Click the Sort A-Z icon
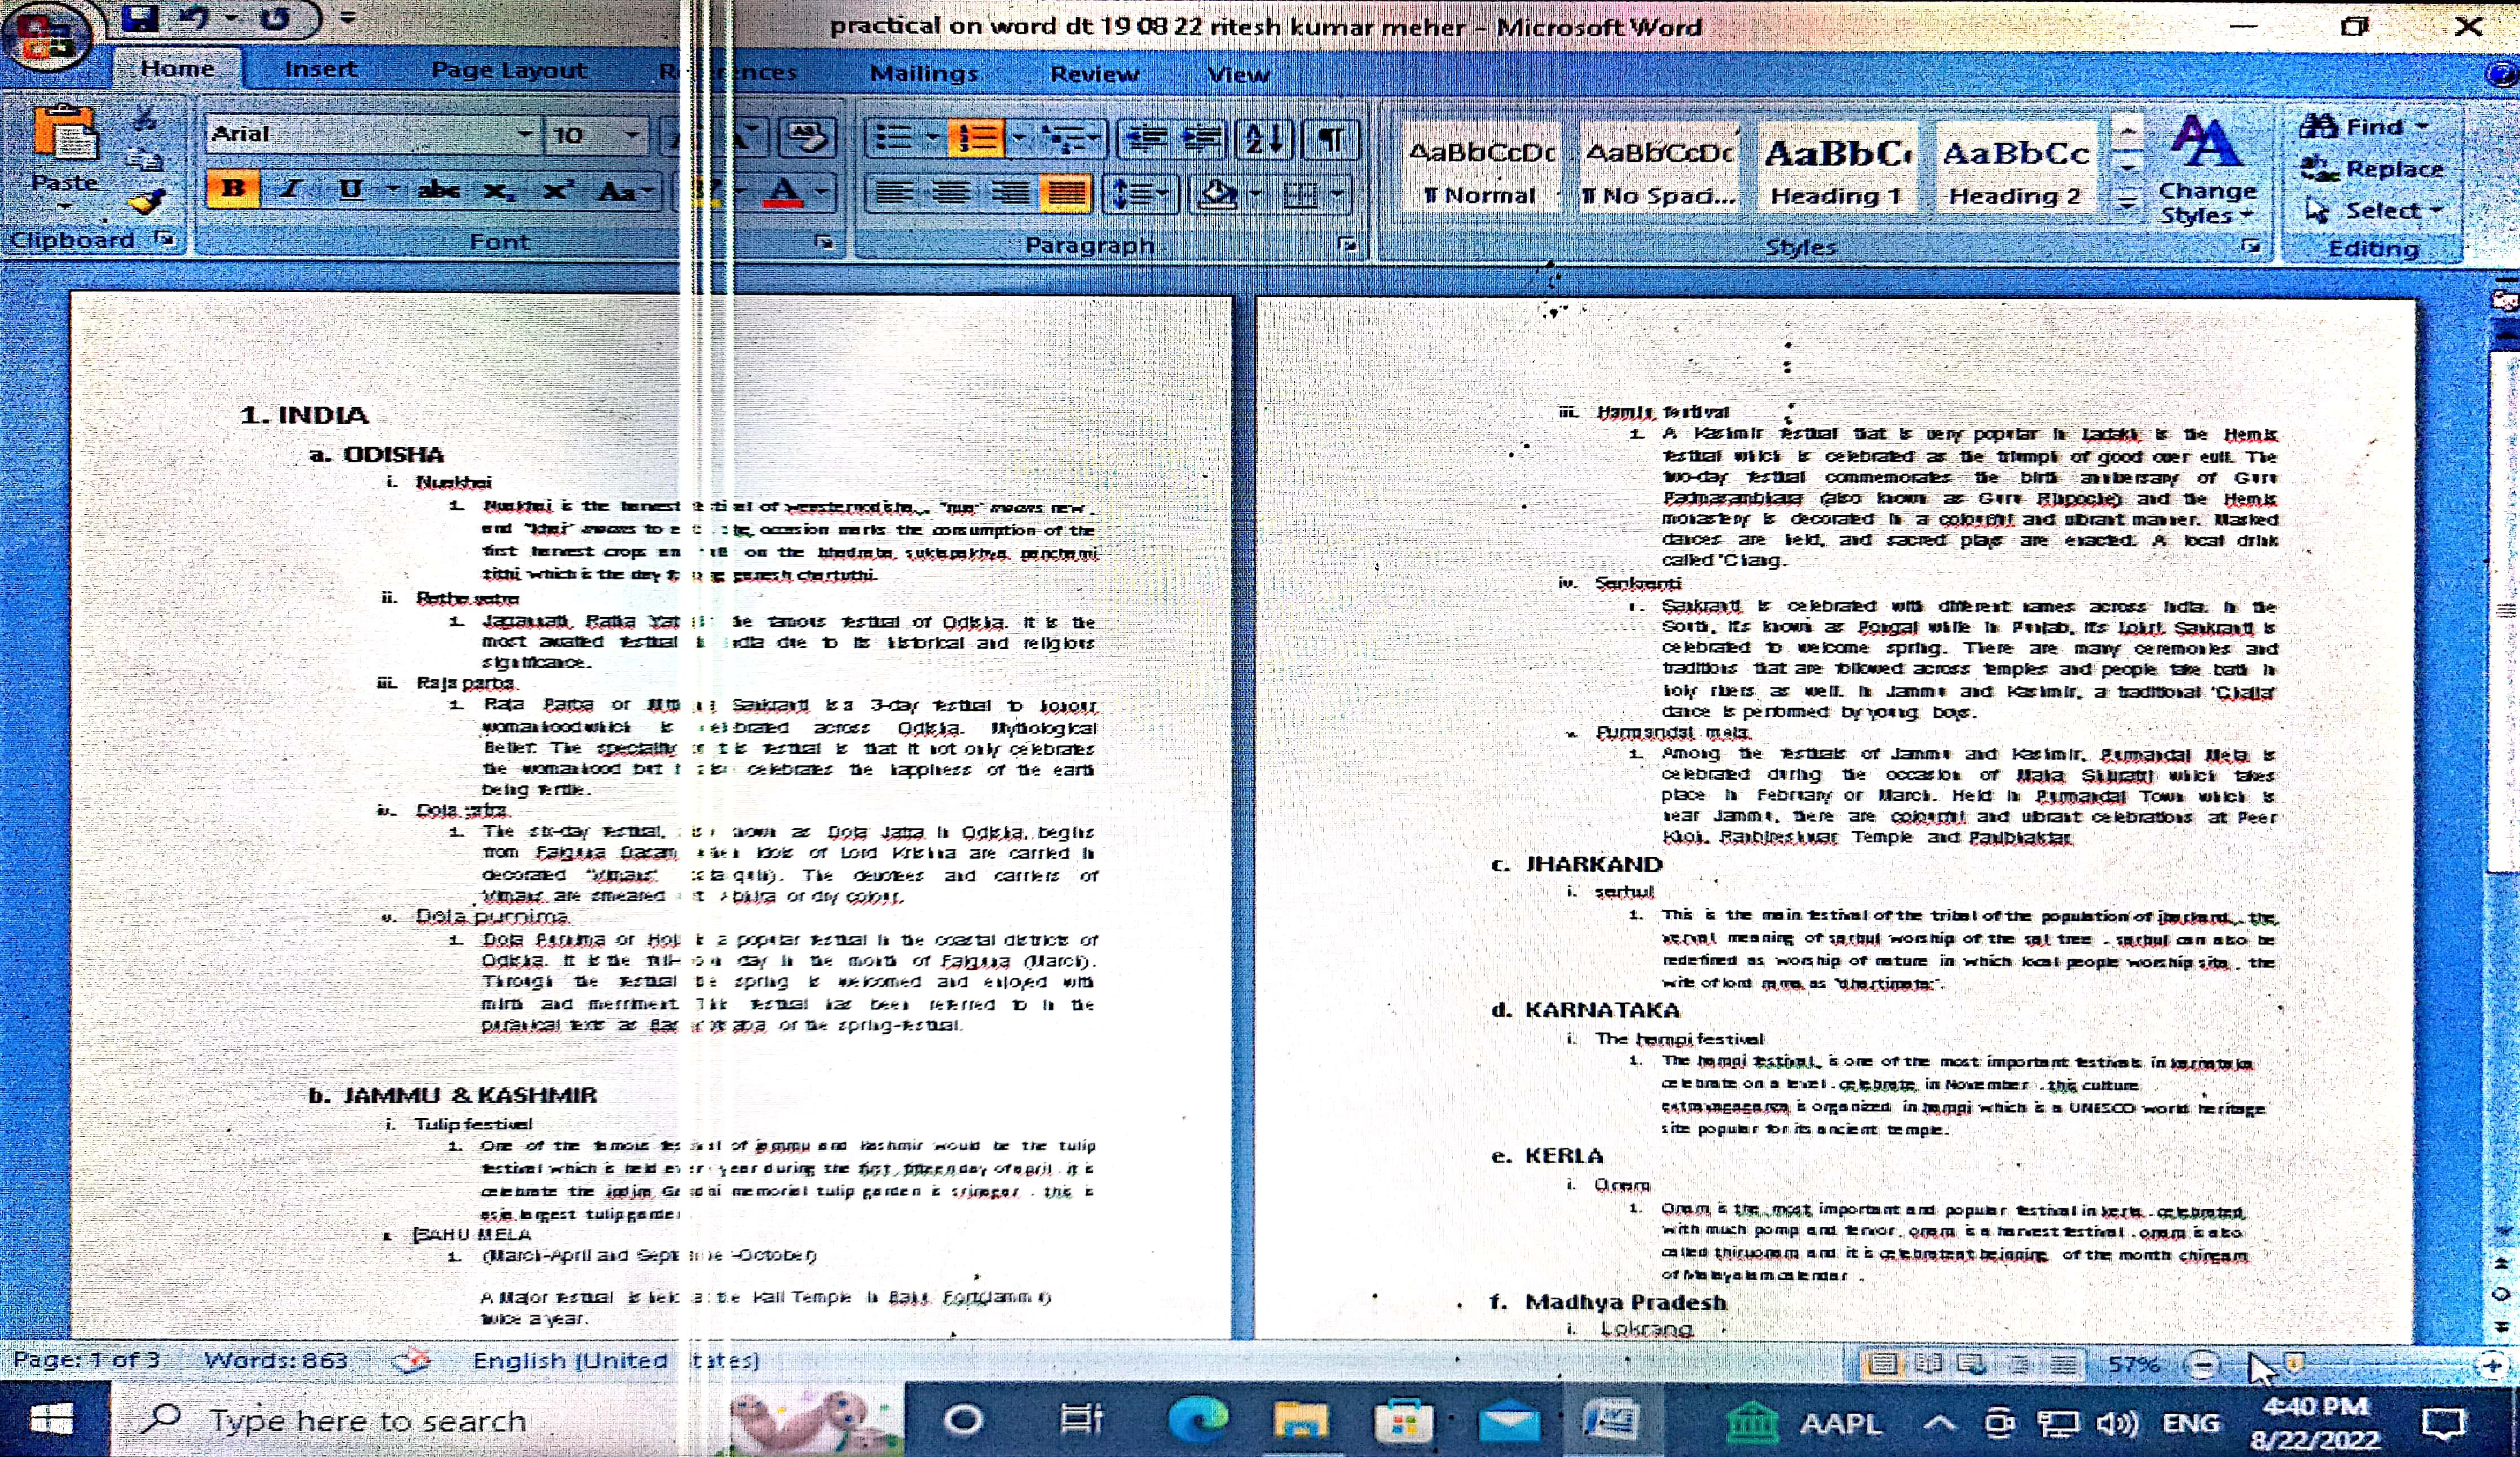Viewport: 2520px width, 1457px height. coord(1264,139)
